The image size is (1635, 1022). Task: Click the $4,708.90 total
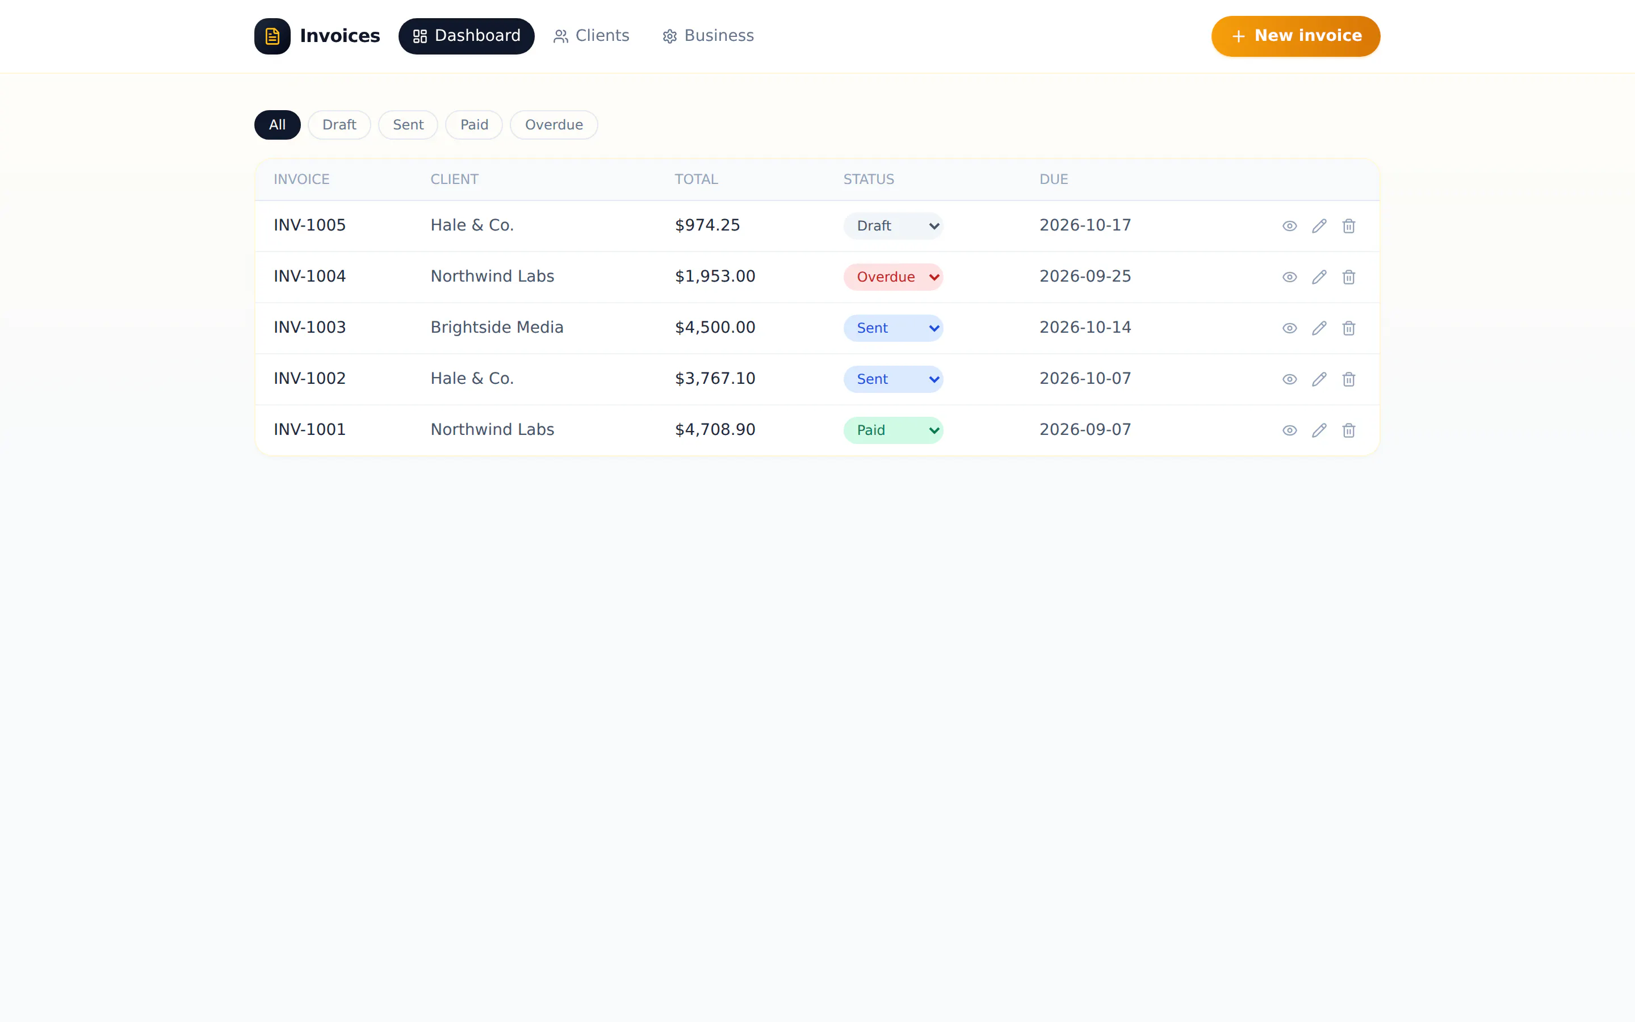pyautogui.click(x=715, y=430)
